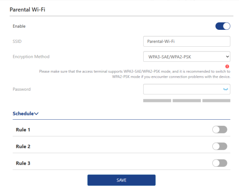Switch on the Rule 2 toggle
Image resolution: width=239 pixels, height=191 pixels.
coord(220,146)
